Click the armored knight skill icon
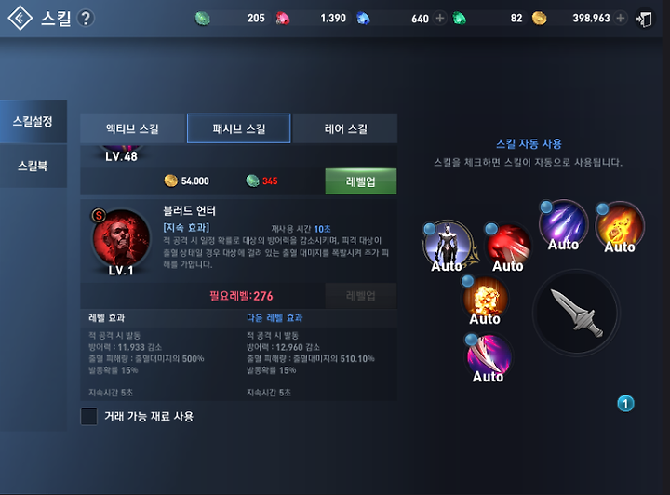This screenshot has width=670, height=495. 448,246
